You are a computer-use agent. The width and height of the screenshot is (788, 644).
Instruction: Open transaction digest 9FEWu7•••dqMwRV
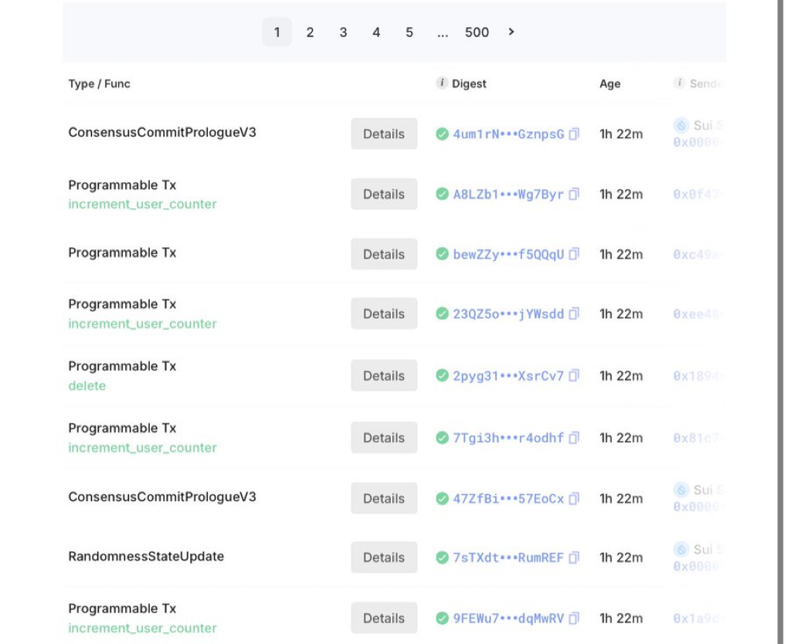[508, 619]
